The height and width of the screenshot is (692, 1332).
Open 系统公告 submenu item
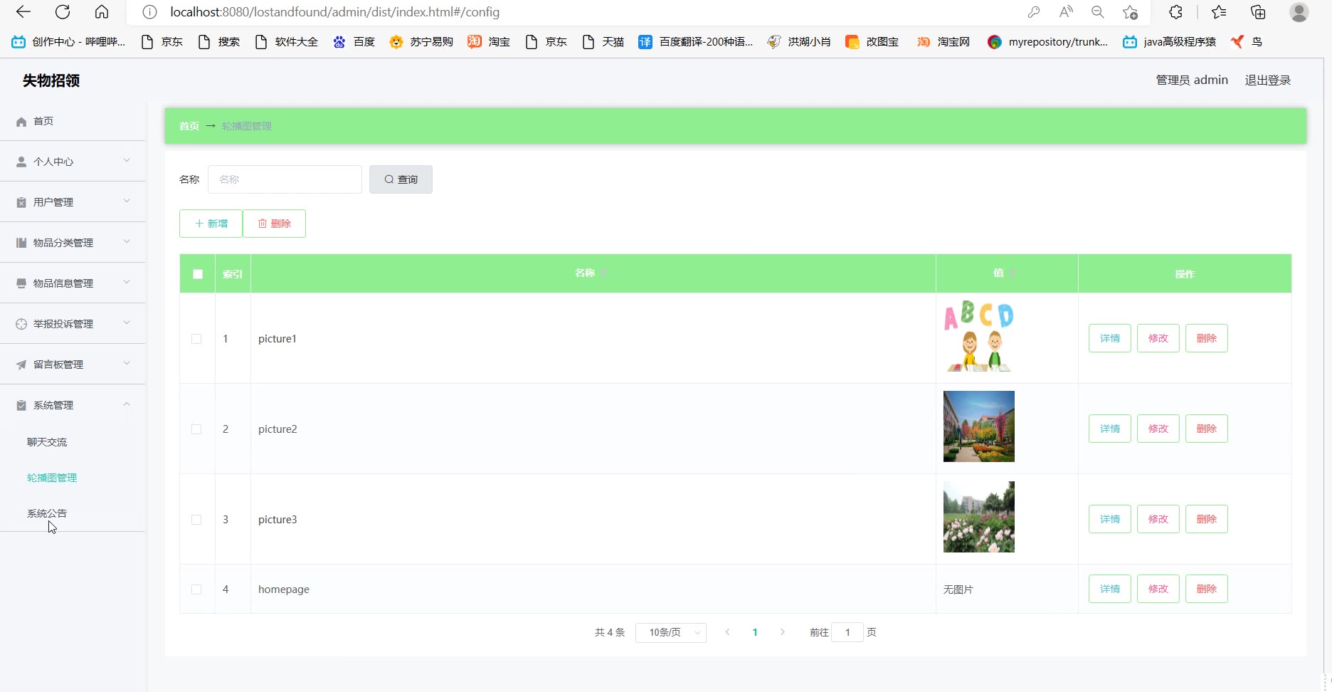click(x=47, y=513)
